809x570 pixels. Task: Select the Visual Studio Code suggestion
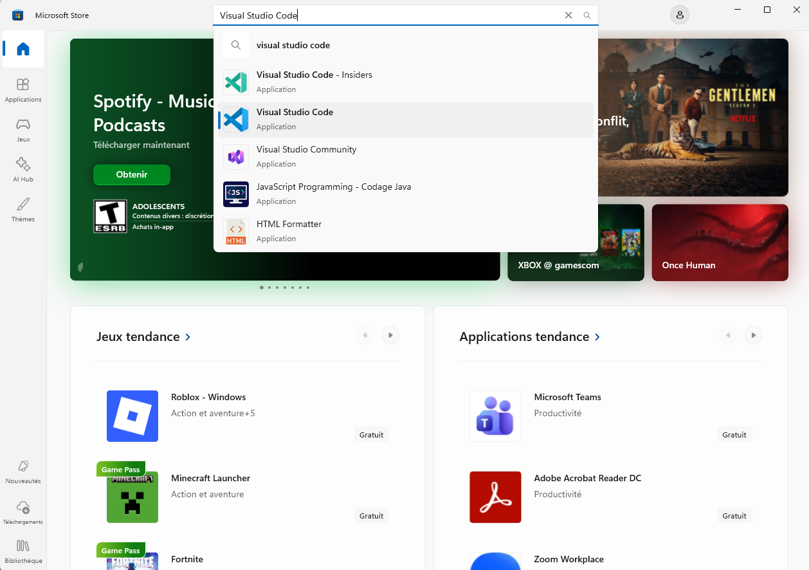(x=406, y=120)
